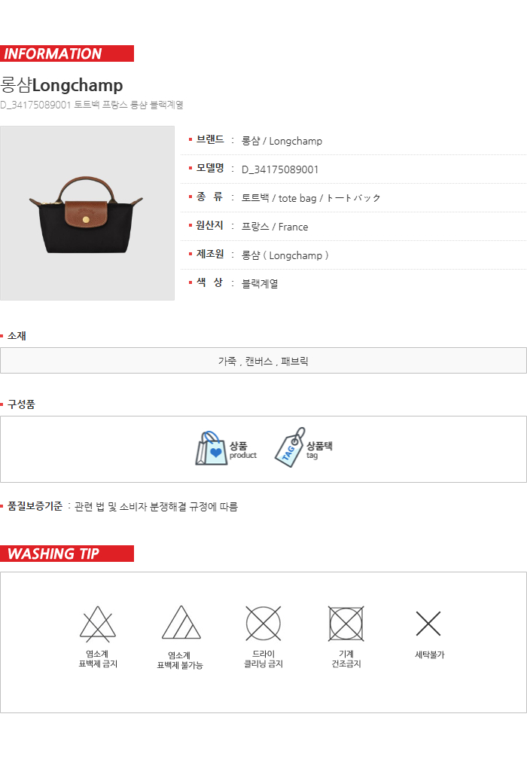Click the chlorine bleach prohibited triangle icon

(98, 624)
